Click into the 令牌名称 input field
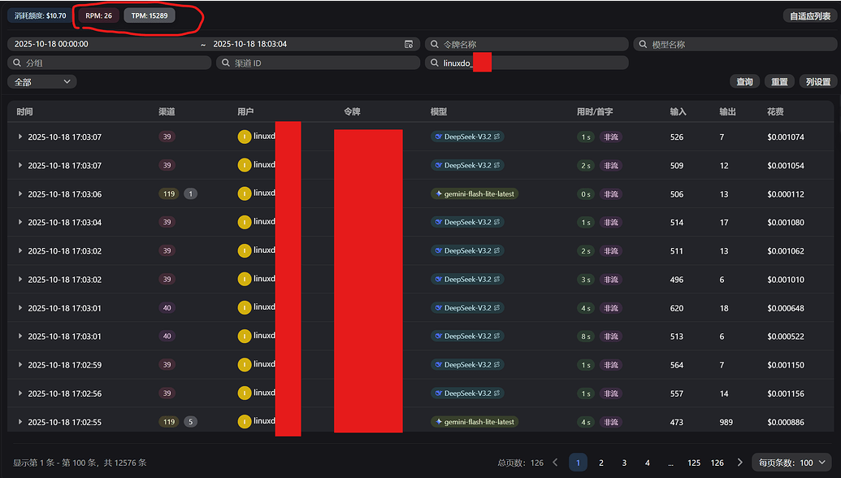The width and height of the screenshot is (841, 478). pyautogui.click(x=527, y=44)
